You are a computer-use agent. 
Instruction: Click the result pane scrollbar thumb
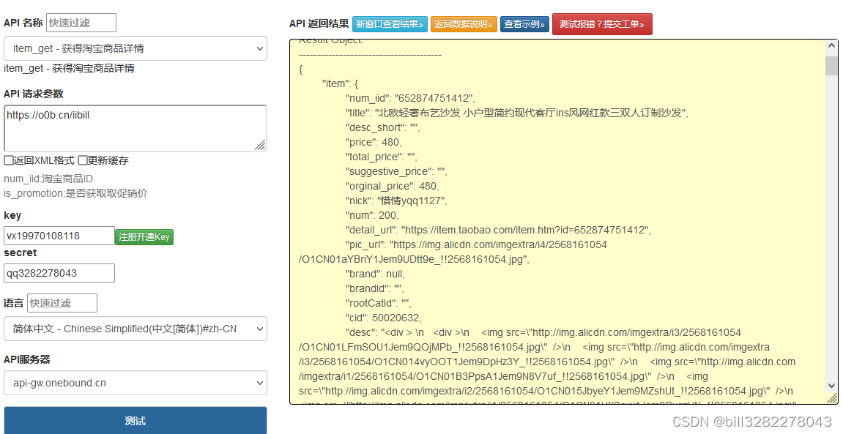click(x=832, y=66)
